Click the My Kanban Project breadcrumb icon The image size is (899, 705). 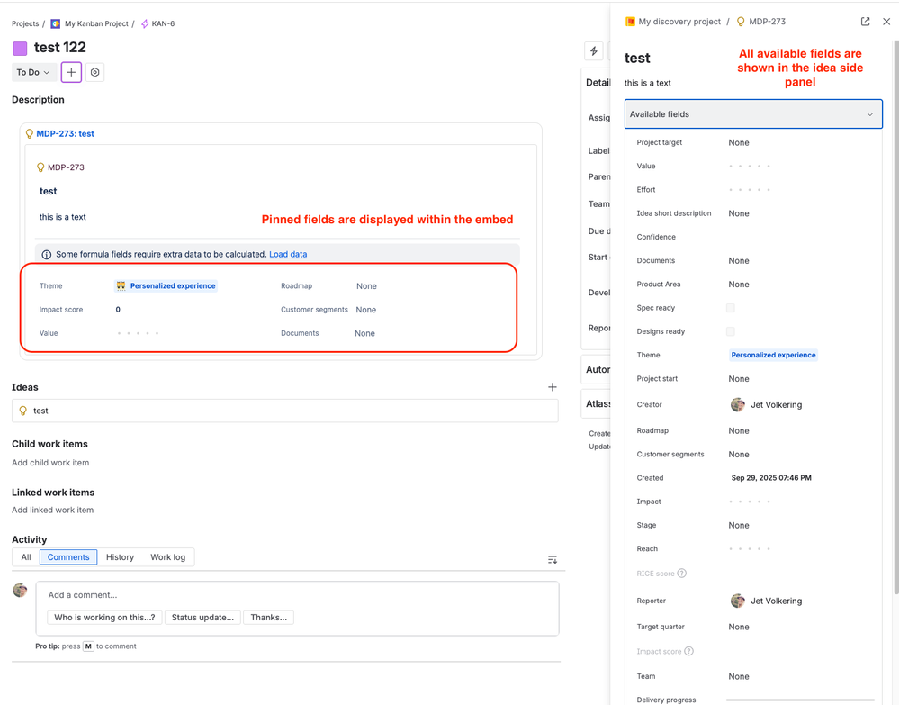pos(56,23)
